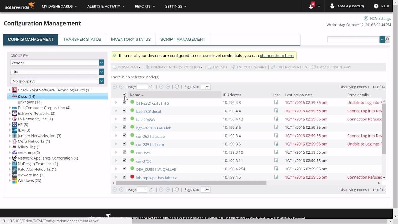
Task: Expand row details for bgp-2651-03.aus.lab
Action: click(x=116, y=127)
